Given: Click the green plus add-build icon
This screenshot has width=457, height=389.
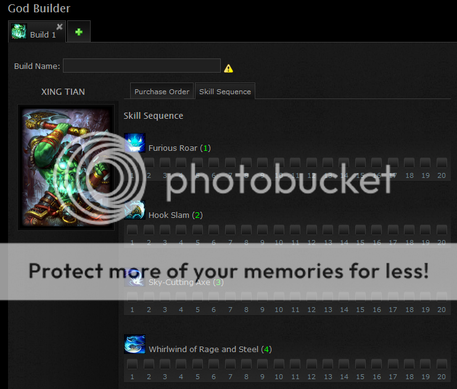Looking at the screenshot, I should point(79,32).
